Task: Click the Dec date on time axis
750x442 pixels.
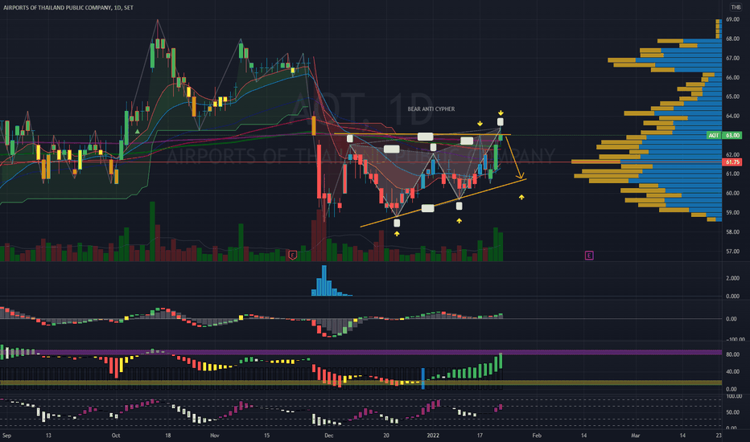Action: tap(328, 436)
